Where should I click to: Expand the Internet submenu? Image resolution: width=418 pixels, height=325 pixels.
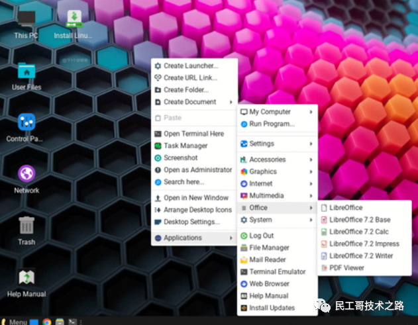(278, 183)
